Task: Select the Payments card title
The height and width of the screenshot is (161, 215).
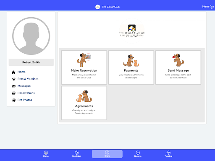Action: 131,70
